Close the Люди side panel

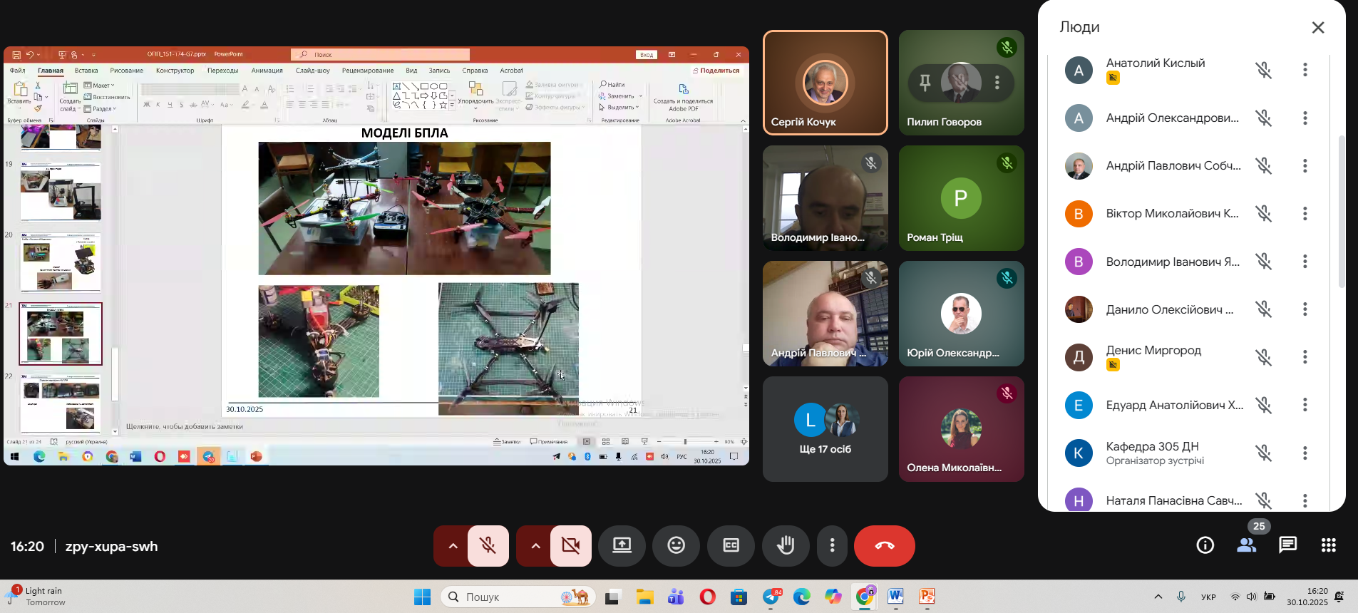tap(1317, 28)
